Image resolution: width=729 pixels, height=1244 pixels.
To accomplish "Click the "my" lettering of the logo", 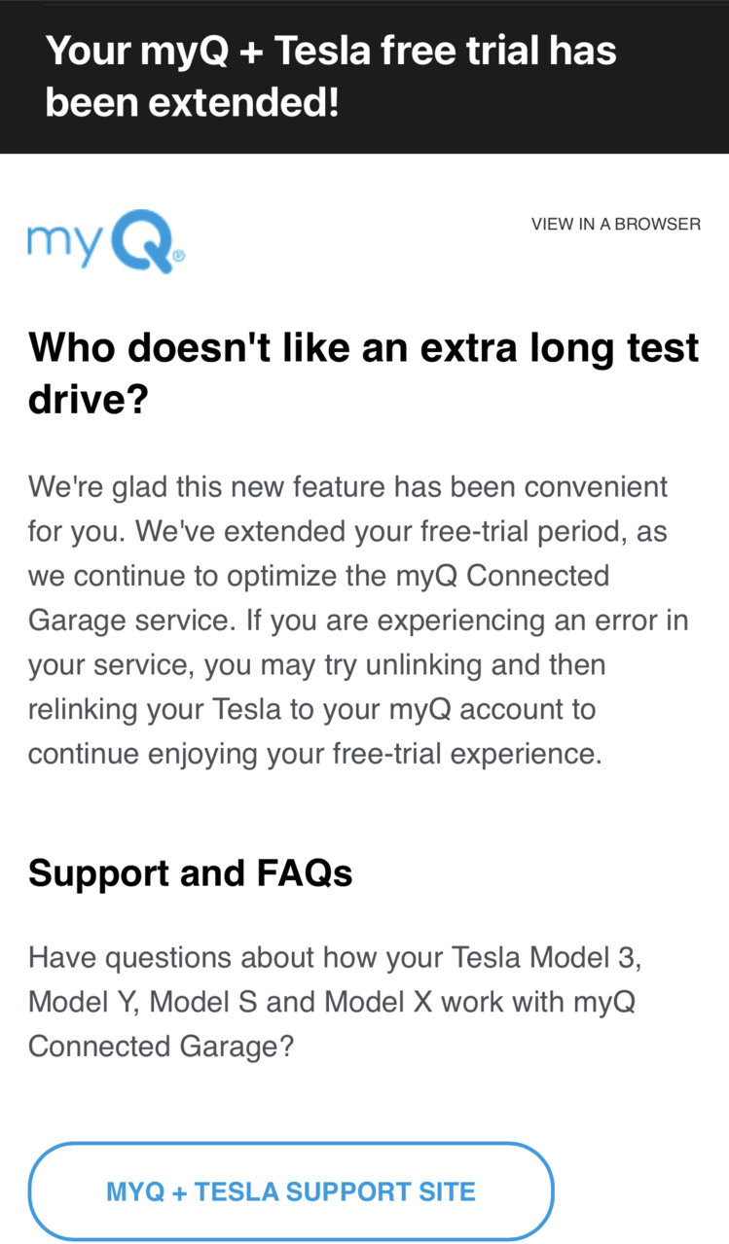I will (x=65, y=243).
